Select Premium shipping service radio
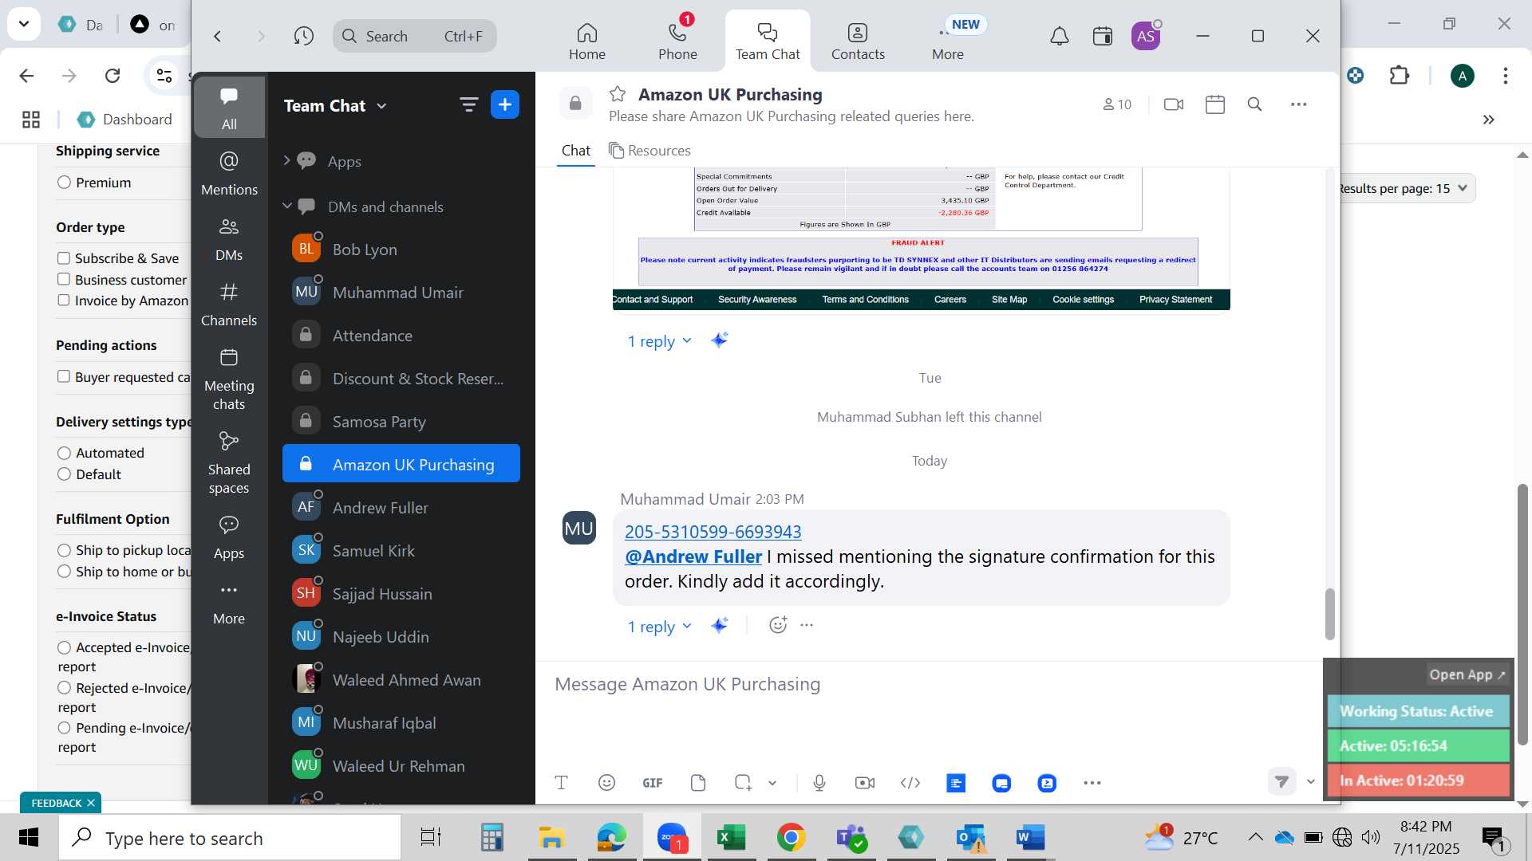This screenshot has height=861, width=1532. (65, 183)
